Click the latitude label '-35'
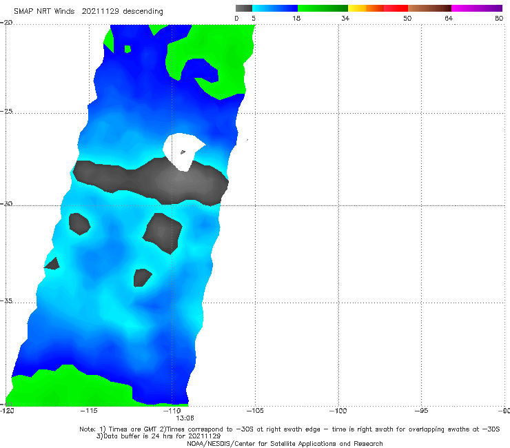The image size is (510, 448). (x=6, y=301)
